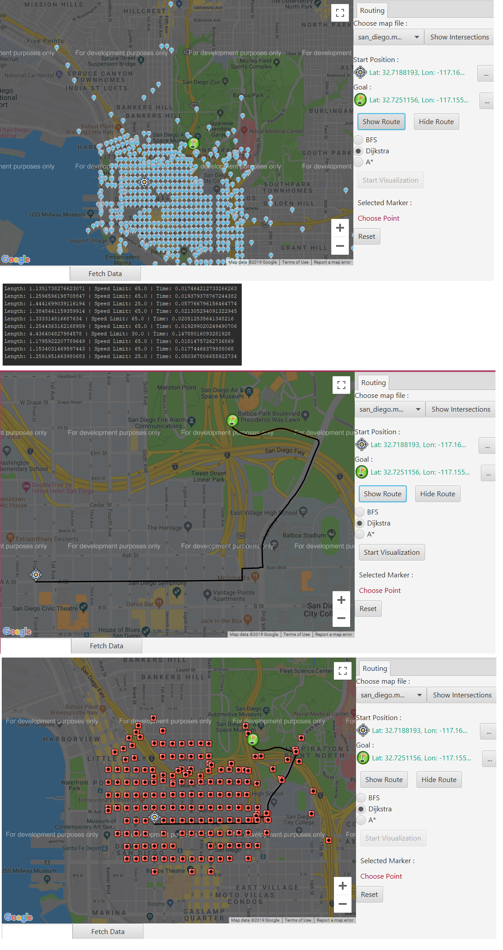Zoom in on the middle map

coord(341,600)
